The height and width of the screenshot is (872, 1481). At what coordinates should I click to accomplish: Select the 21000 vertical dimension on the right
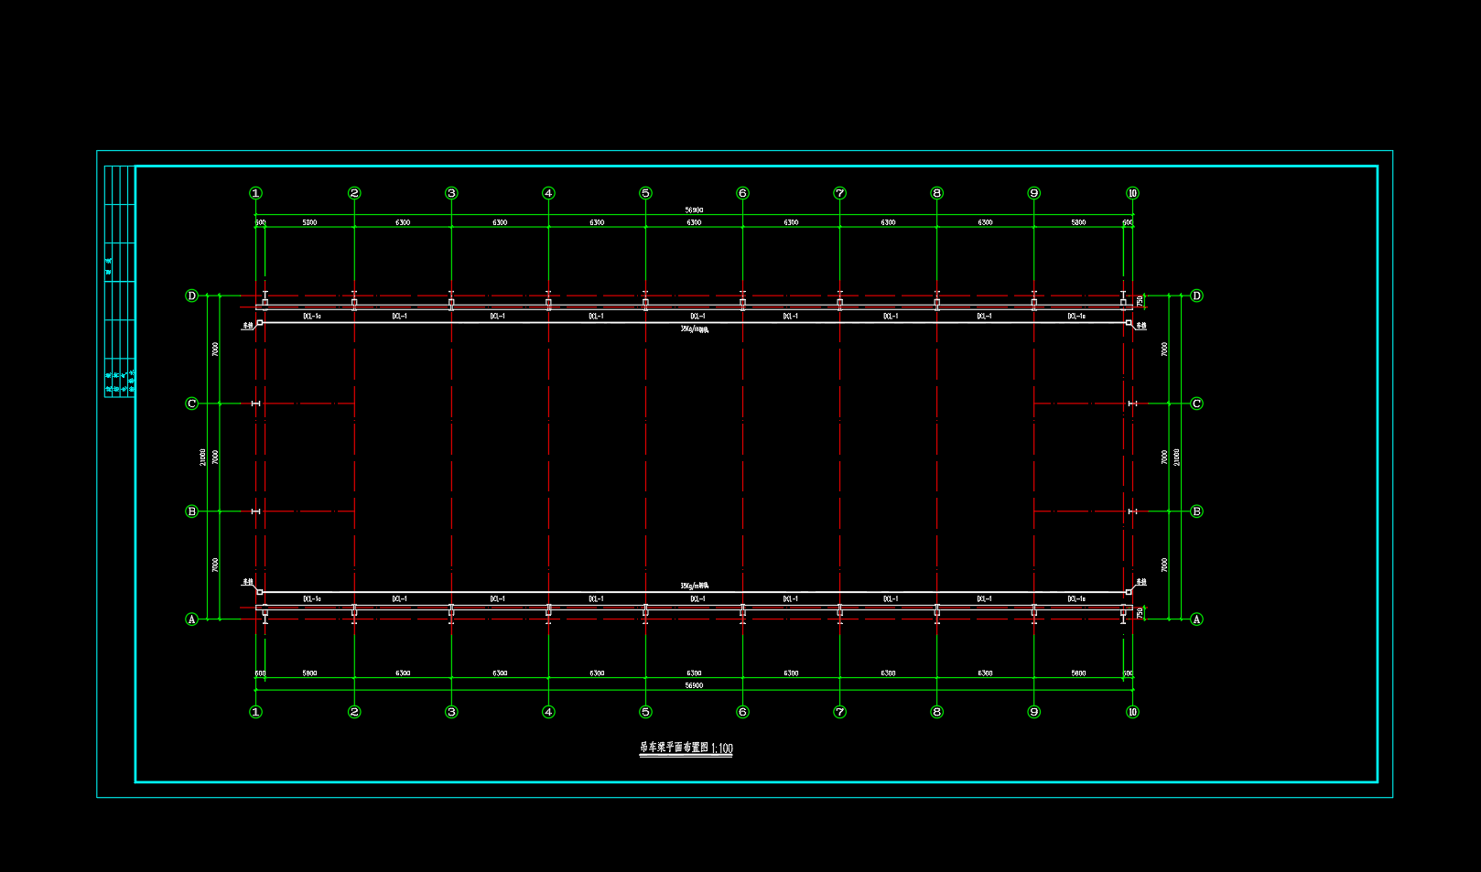1177,457
